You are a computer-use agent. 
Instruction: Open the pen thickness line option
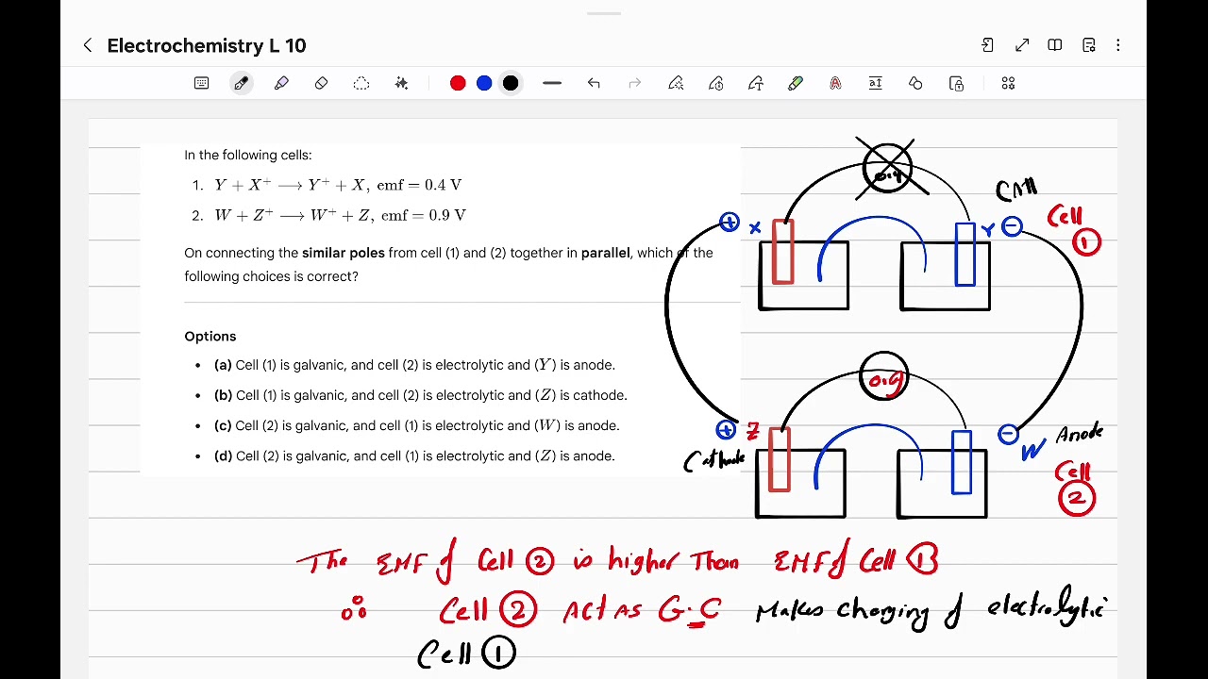552,84
